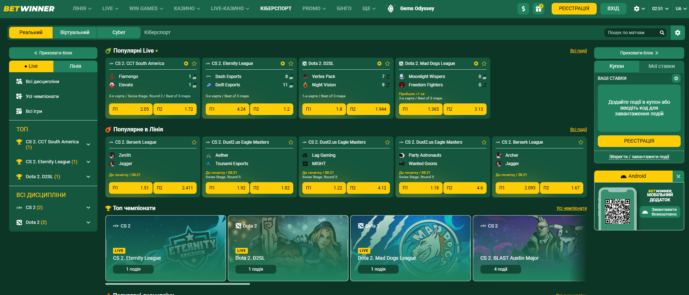
Task: Click the Moonlight Wispers team logo
Action: coord(402,77)
